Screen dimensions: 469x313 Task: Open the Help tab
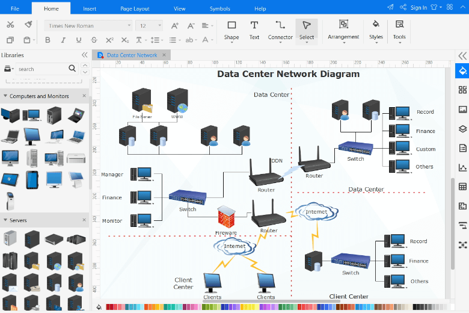click(x=260, y=8)
